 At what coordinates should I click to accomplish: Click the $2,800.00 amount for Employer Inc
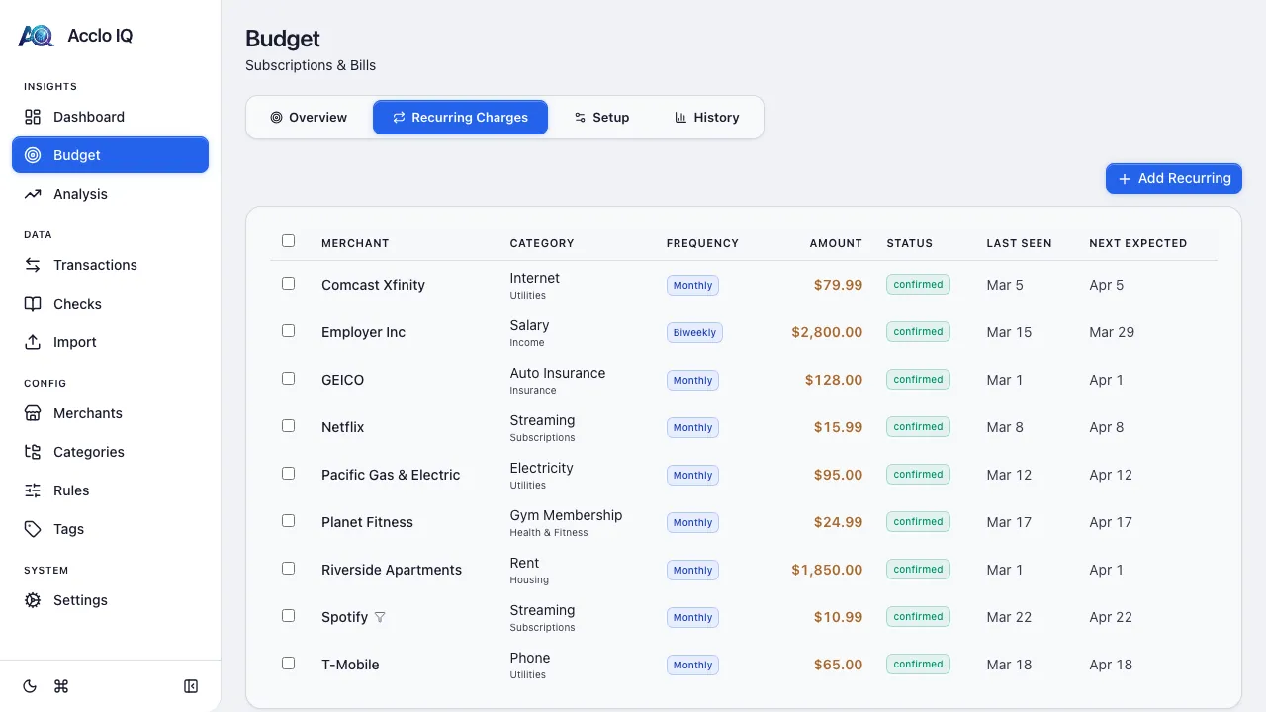827,332
